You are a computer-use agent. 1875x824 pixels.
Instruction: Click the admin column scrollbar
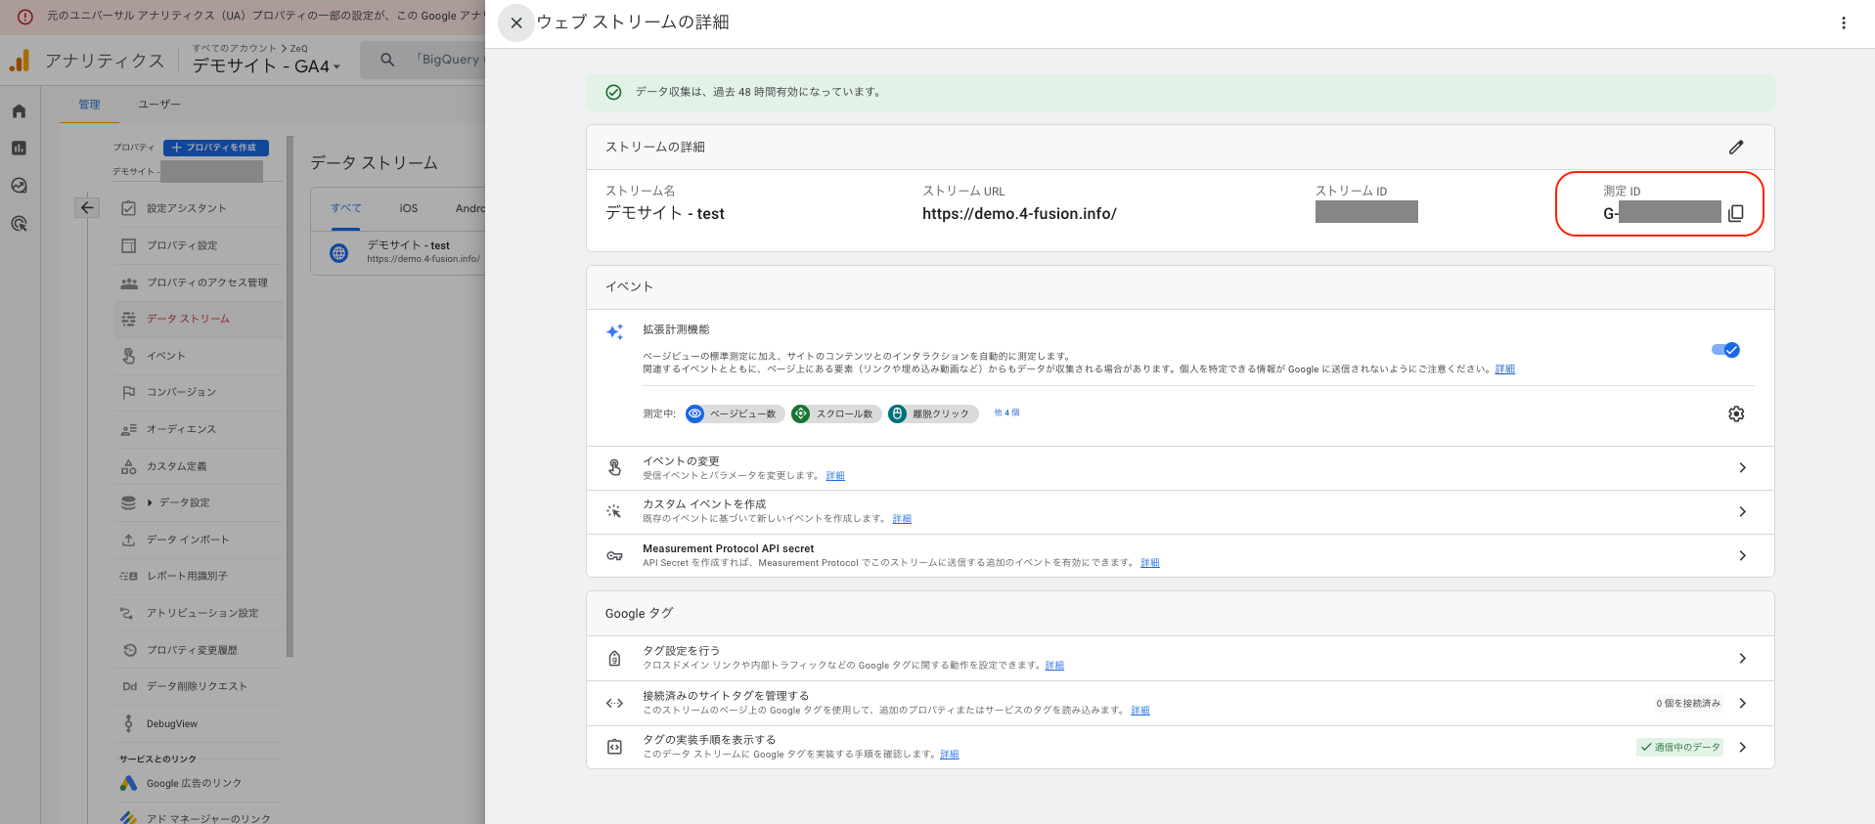point(290,396)
